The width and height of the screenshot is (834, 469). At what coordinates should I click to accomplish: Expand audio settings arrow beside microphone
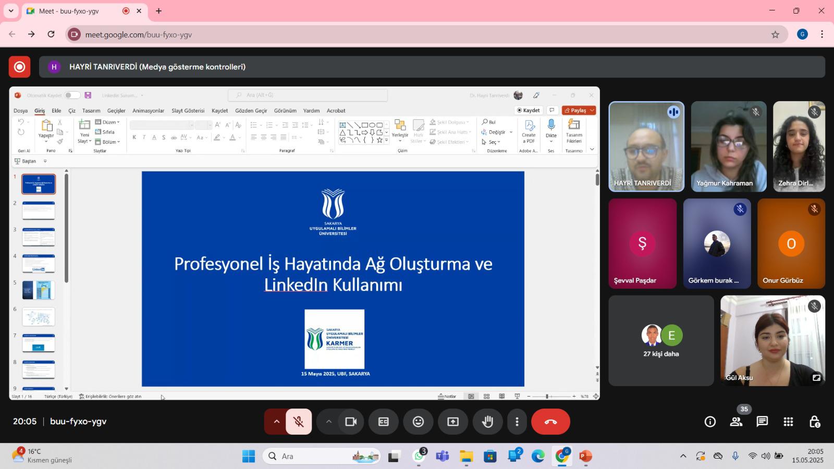point(276,422)
